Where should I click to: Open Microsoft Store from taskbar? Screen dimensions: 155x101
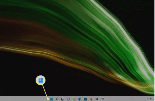coord(85,99)
